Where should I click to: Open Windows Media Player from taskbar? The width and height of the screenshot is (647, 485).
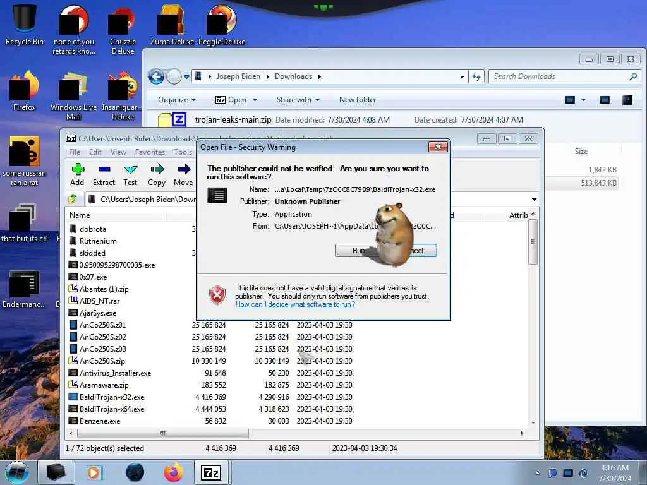tap(94, 472)
